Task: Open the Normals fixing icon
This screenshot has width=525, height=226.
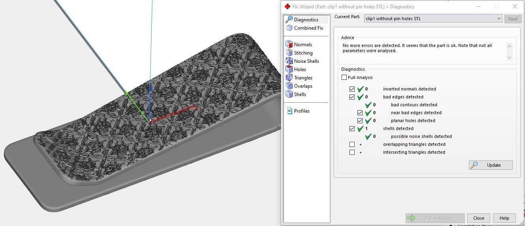Action: click(289, 44)
